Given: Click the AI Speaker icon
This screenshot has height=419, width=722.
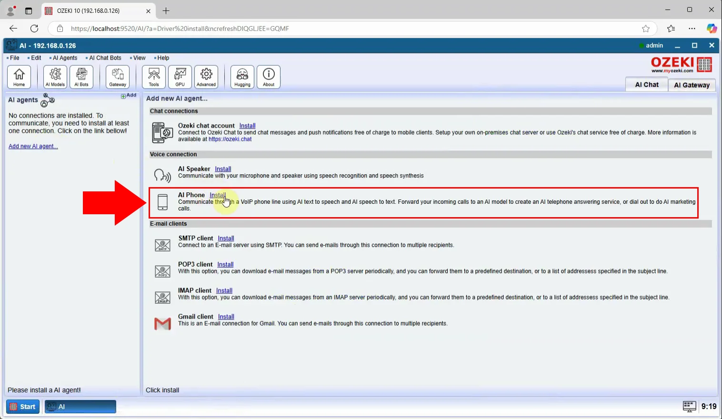Looking at the screenshot, I should pos(162,175).
